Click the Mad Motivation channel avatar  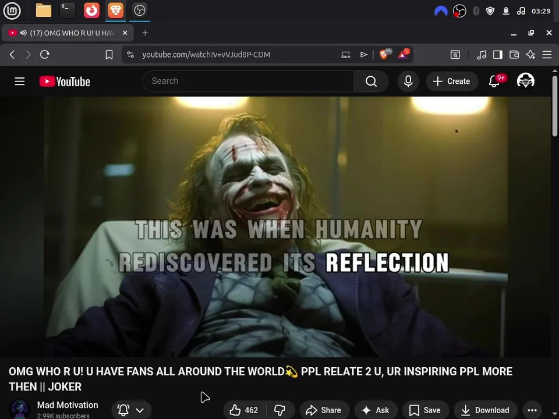coord(19,409)
